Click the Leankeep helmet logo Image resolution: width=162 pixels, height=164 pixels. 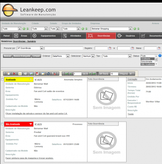[x=10, y=10]
